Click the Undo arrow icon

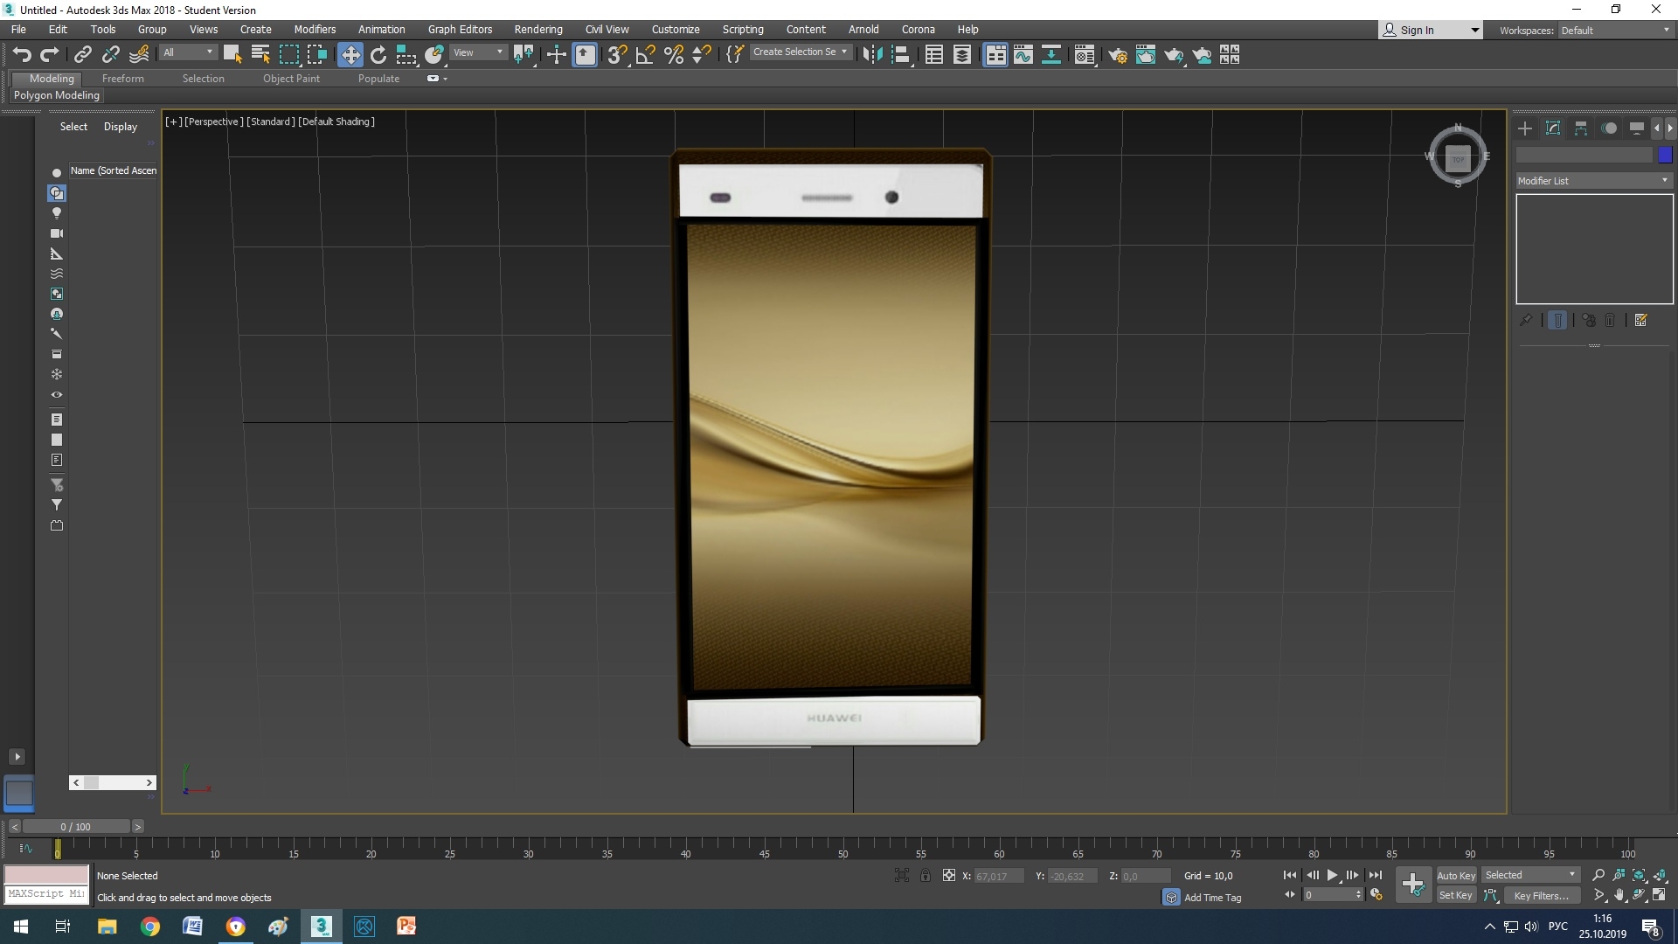[x=21, y=55]
